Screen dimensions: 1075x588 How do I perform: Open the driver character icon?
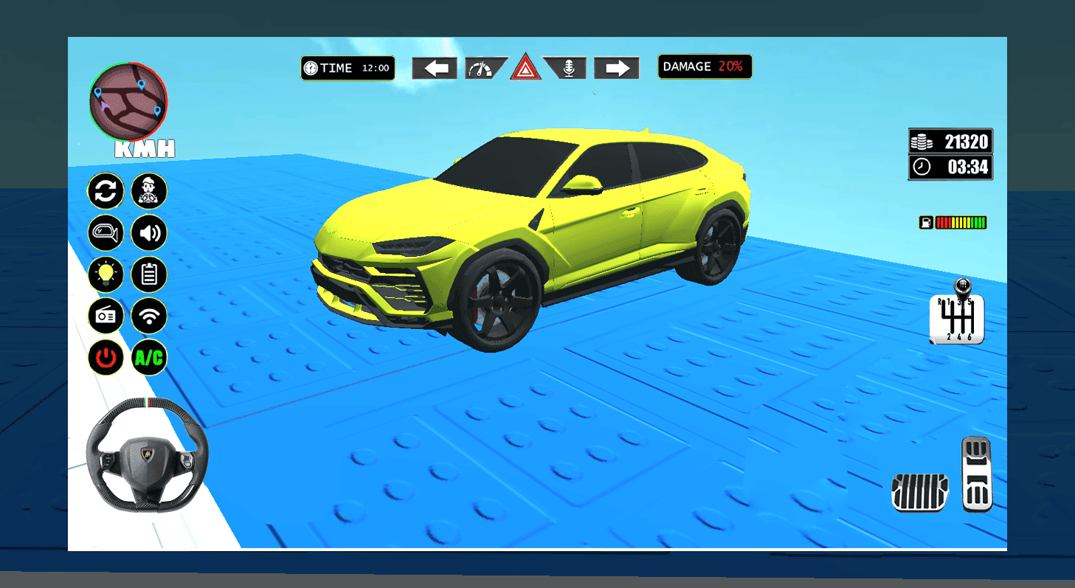149,192
